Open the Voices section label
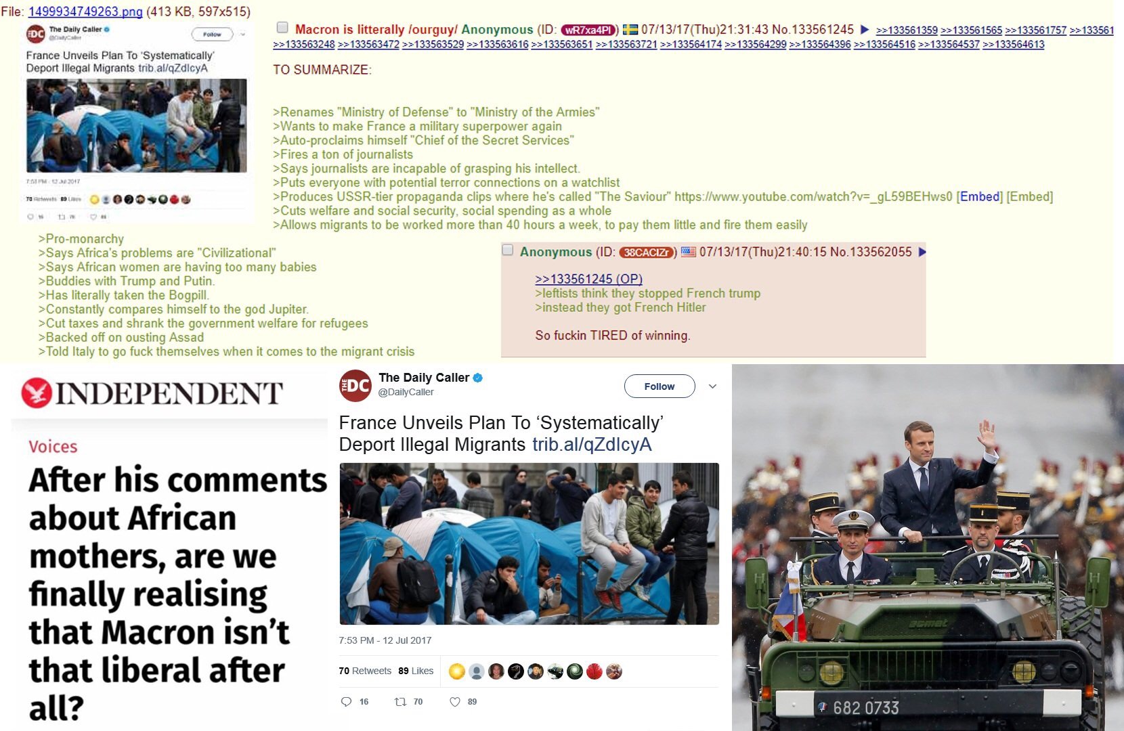 click(x=53, y=447)
